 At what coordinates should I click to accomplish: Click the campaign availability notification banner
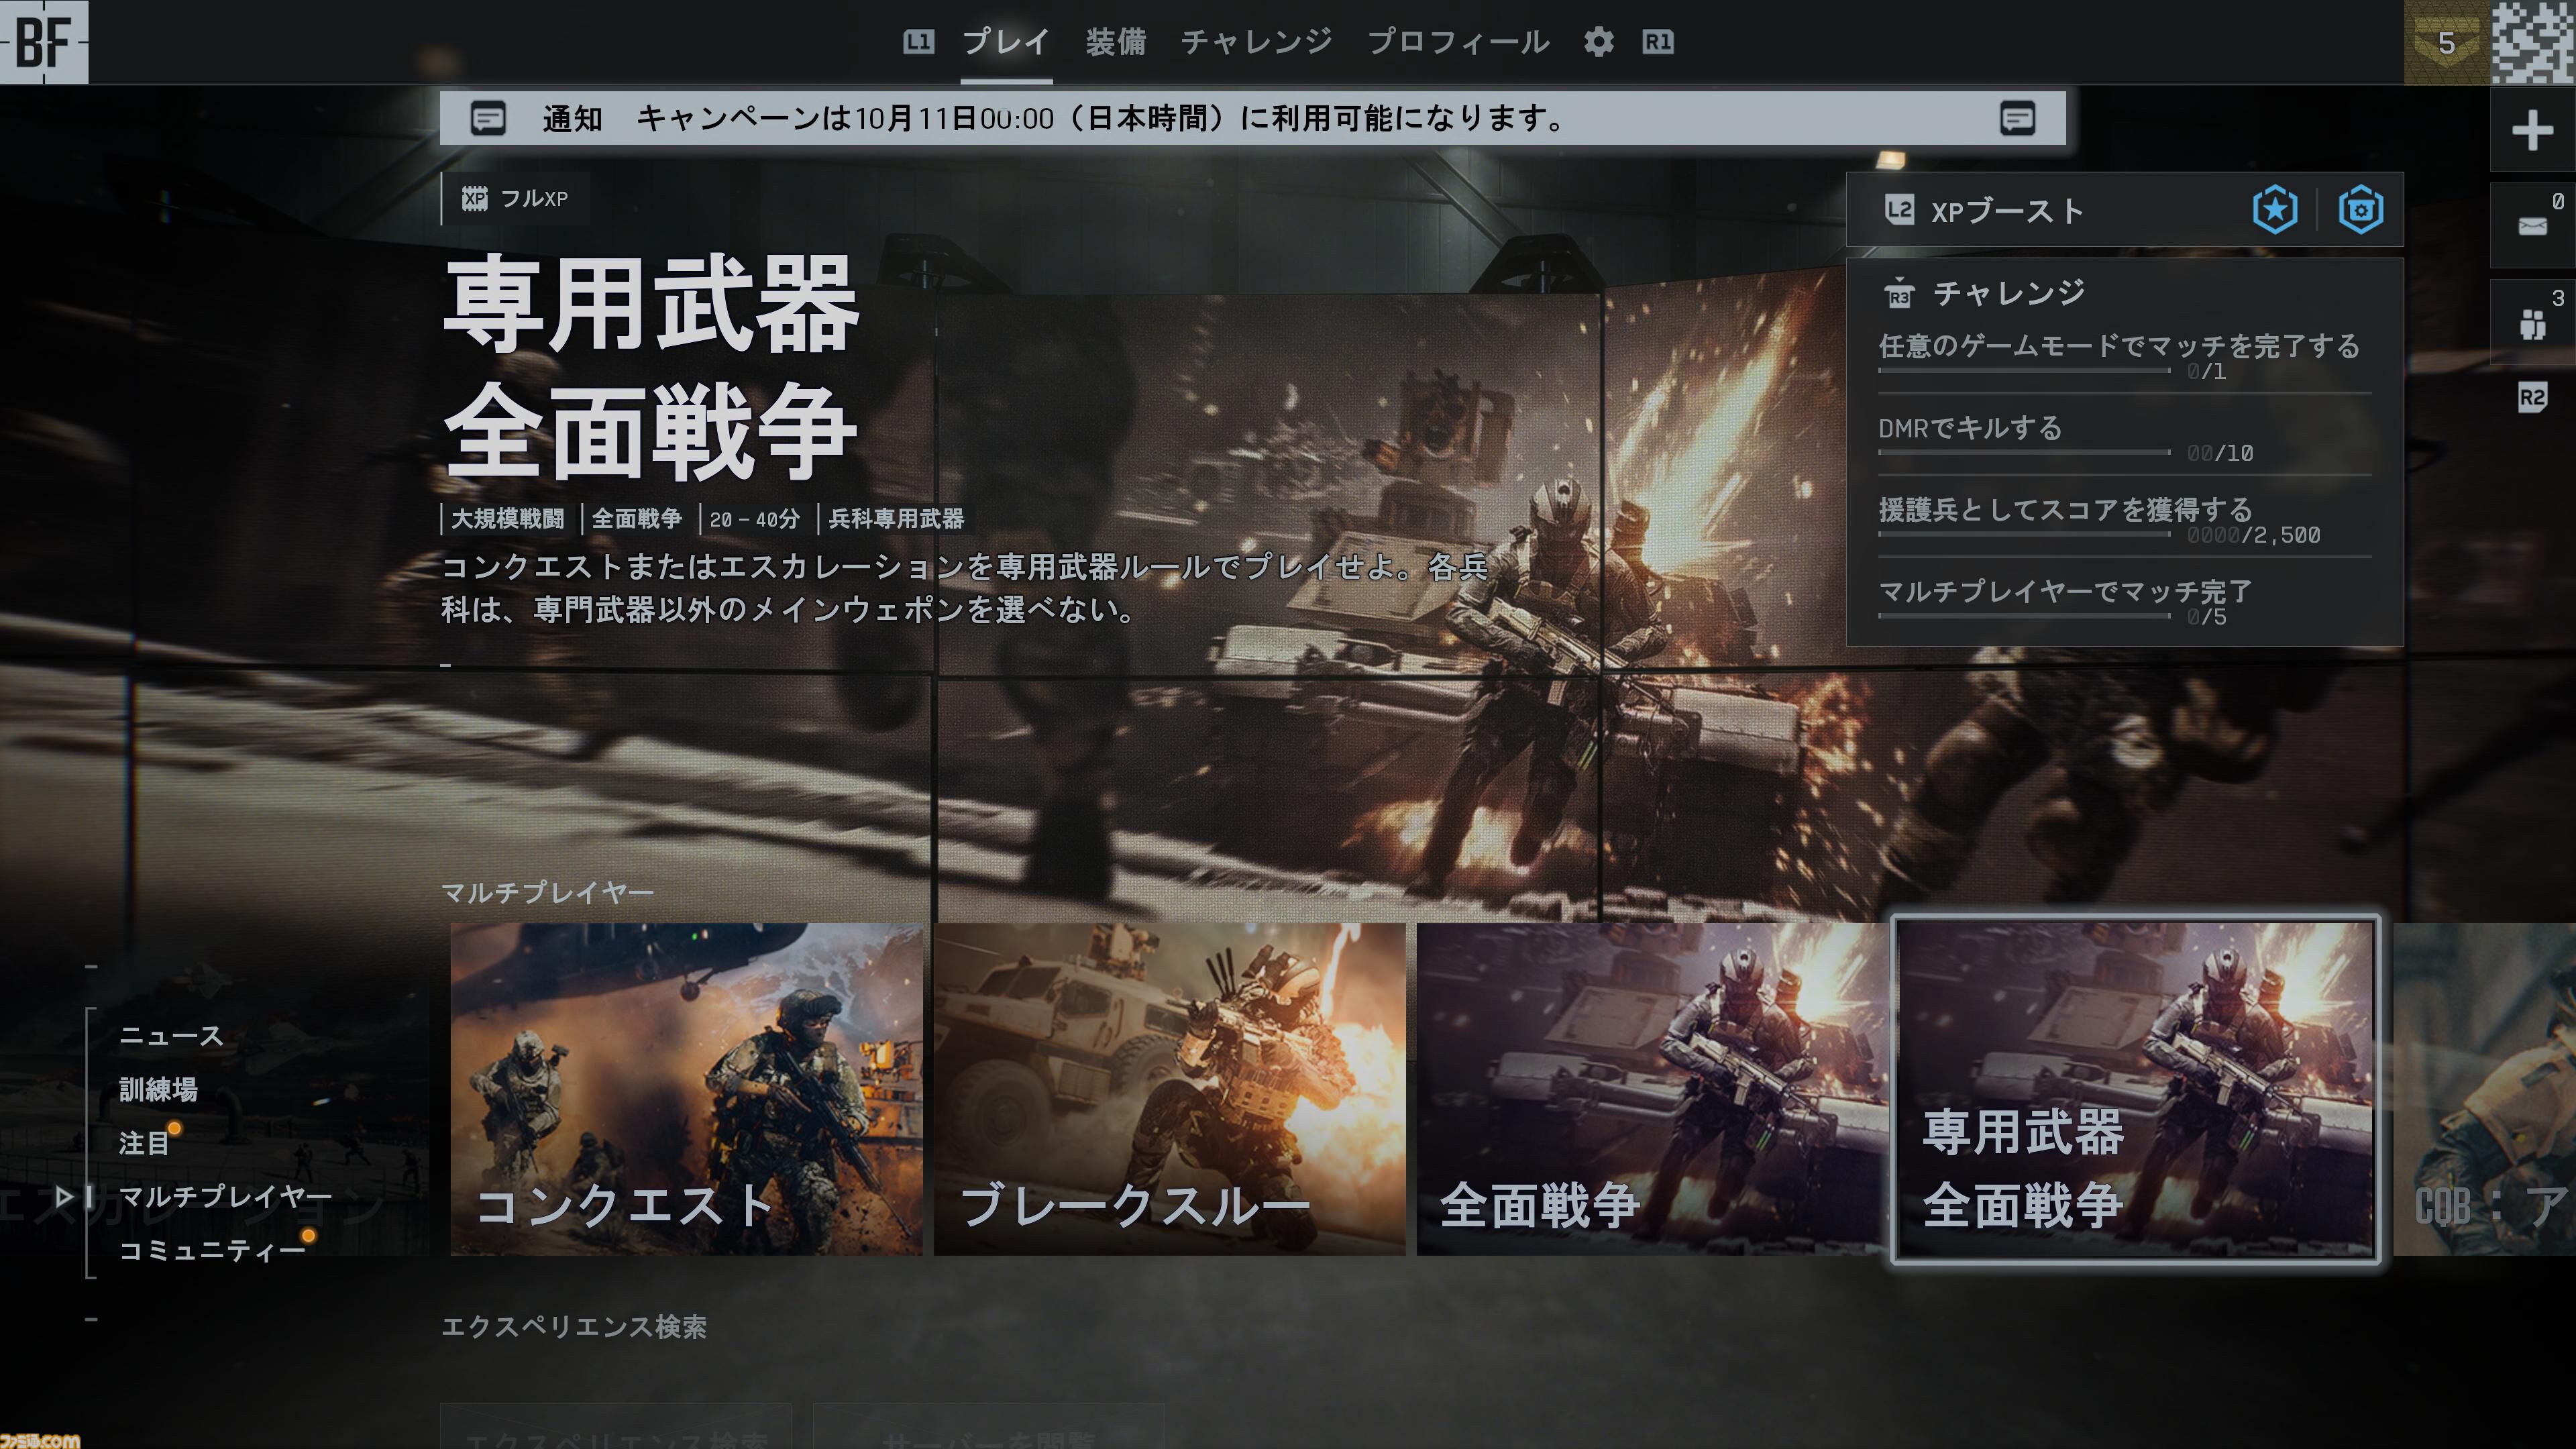(x=1252, y=118)
